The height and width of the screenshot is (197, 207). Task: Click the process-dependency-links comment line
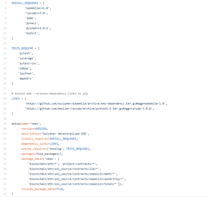tap(50, 94)
